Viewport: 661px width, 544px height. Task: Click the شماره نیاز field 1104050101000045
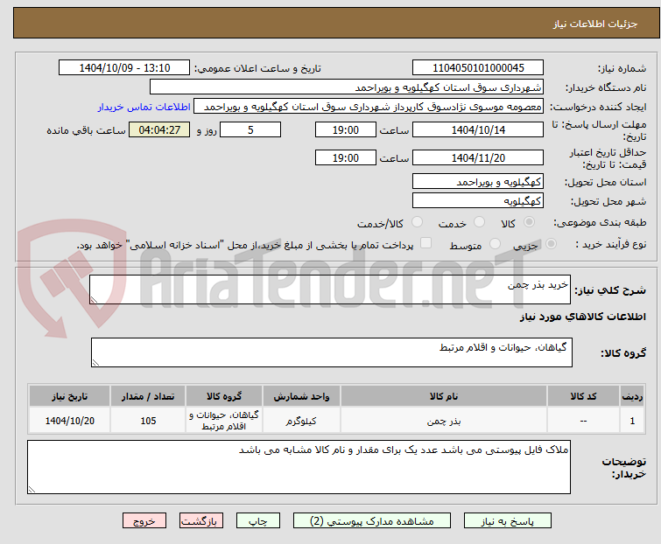click(x=478, y=68)
